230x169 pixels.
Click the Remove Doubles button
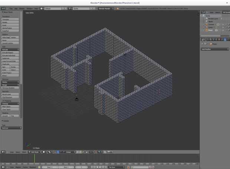click(x=10, y=88)
